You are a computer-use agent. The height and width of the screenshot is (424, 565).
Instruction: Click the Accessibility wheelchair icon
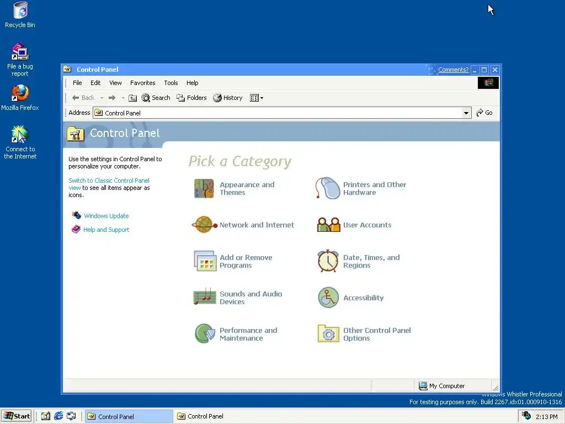(328, 298)
